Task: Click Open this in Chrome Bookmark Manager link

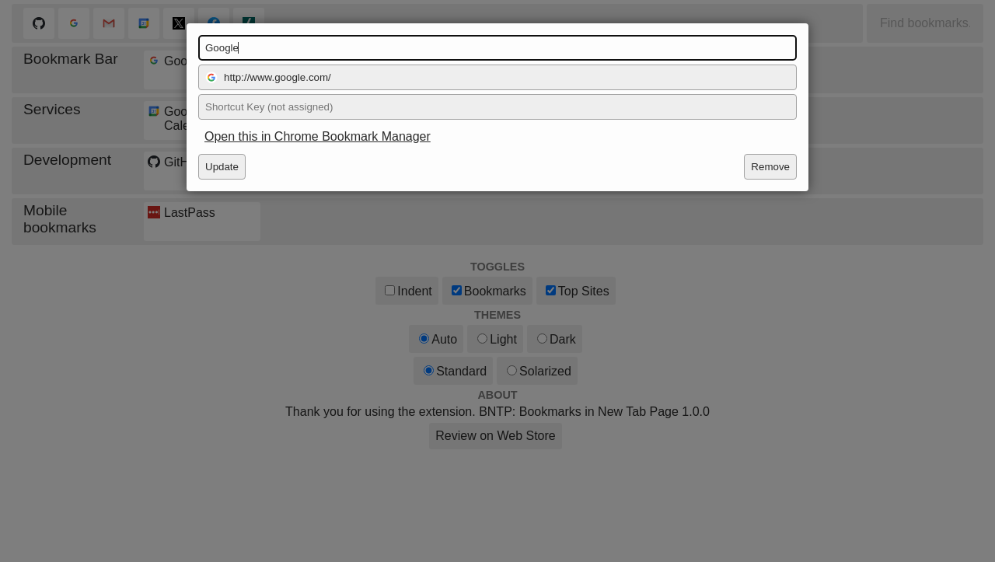Action: tap(317, 137)
